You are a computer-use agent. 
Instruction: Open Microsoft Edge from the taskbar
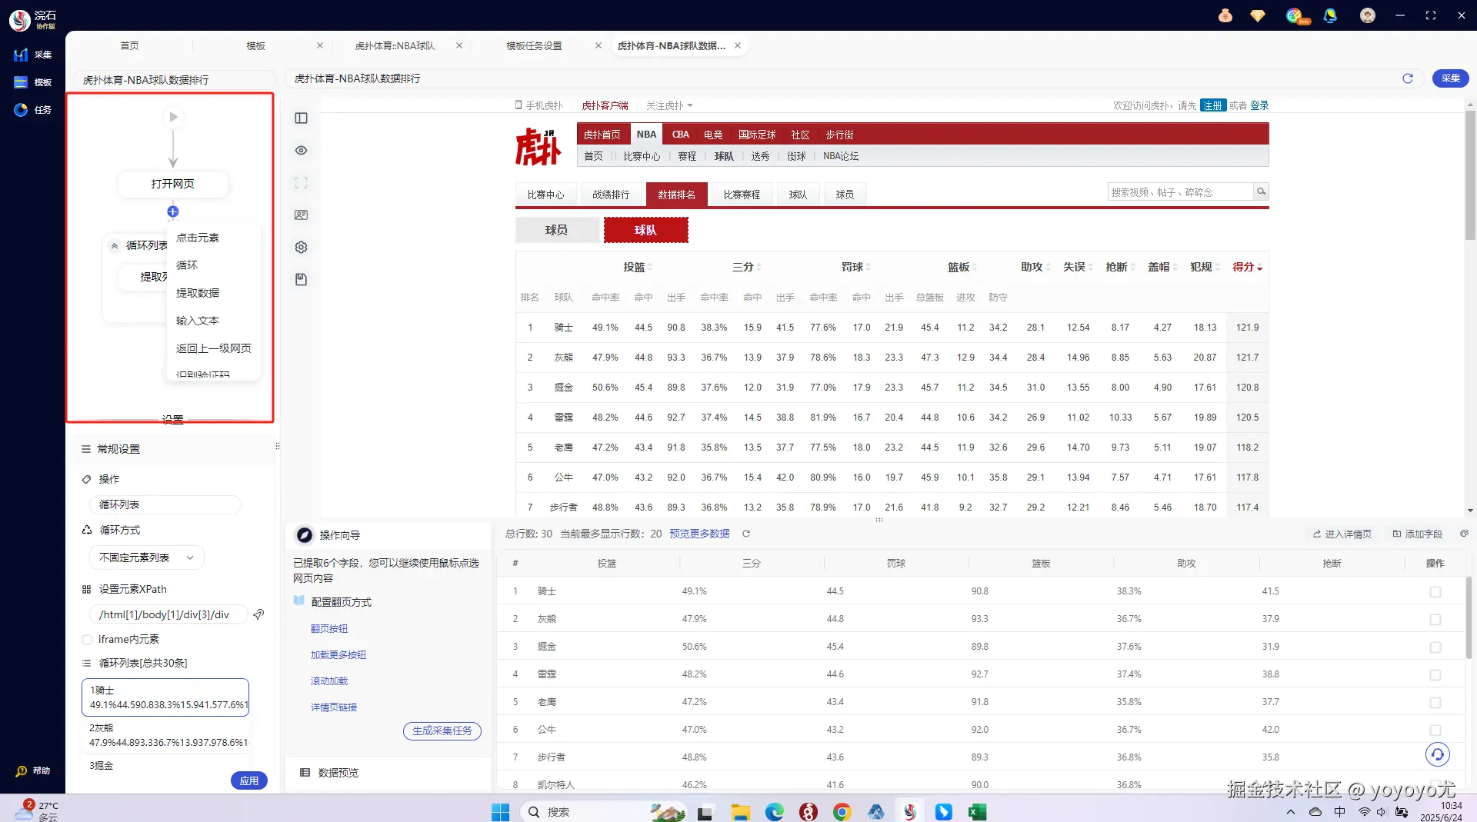[x=774, y=812]
